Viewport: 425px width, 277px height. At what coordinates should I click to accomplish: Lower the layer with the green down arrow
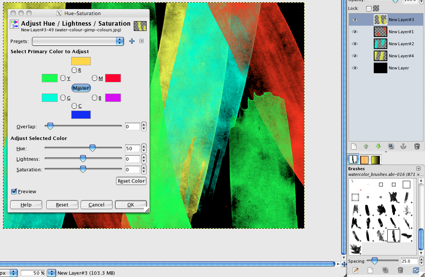coord(378,147)
